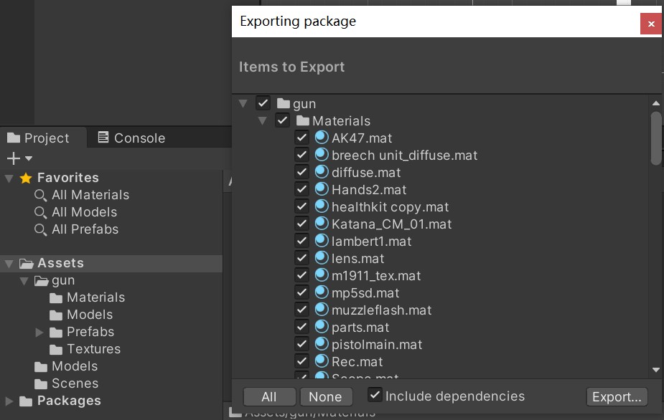This screenshot has height=420, width=664.
Task: Uncheck the Katana_CM_01.mat checkbox
Action: click(x=301, y=224)
